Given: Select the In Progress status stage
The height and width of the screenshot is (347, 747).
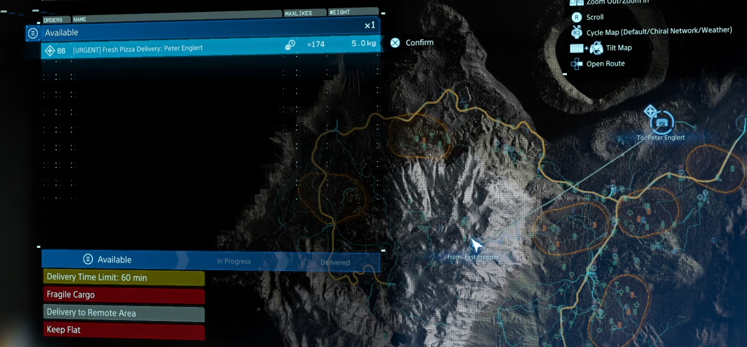Looking at the screenshot, I should [234, 261].
